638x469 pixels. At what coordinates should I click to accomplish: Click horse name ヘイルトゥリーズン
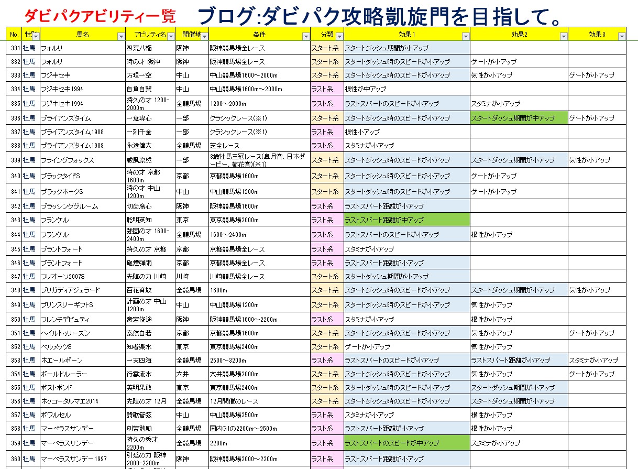pos(65,333)
